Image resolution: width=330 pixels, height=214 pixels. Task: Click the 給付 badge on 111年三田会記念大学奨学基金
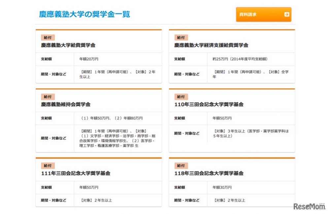(47, 166)
